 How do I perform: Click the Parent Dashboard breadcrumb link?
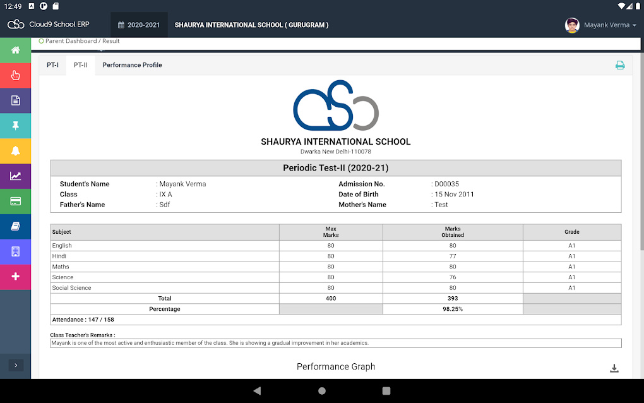(67, 40)
